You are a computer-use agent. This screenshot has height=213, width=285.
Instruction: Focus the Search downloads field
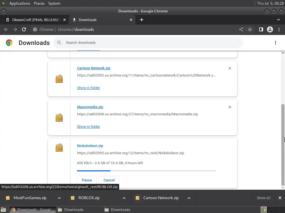click(148, 43)
